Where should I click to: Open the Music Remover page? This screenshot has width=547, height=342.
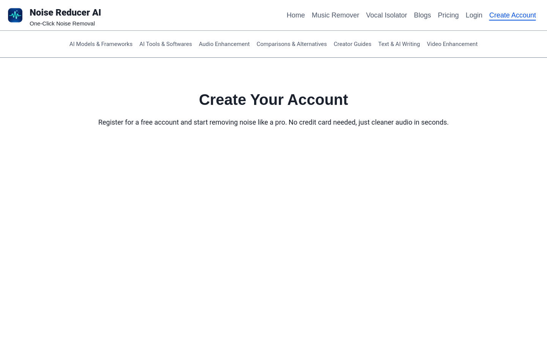[x=335, y=15]
